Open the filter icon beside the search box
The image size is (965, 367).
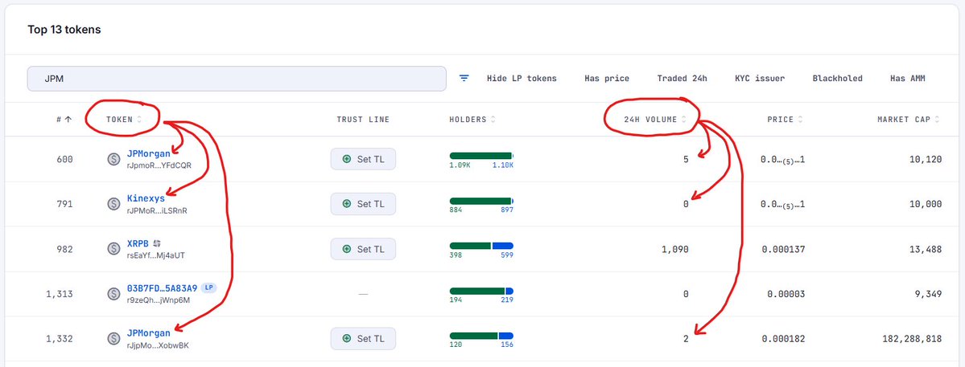coord(464,78)
